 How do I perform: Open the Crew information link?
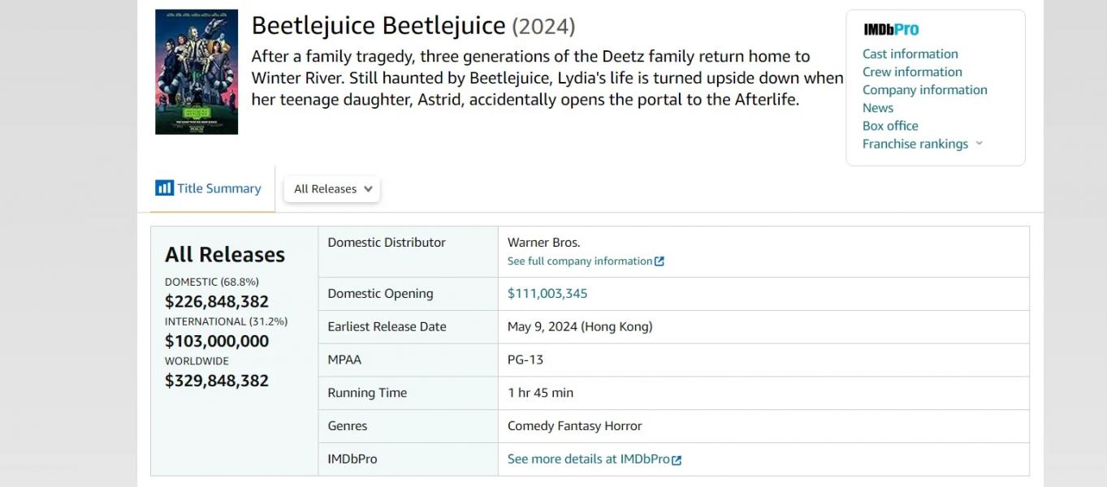[912, 71]
